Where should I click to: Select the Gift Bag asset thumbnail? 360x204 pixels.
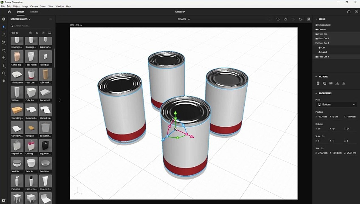[31, 145]
